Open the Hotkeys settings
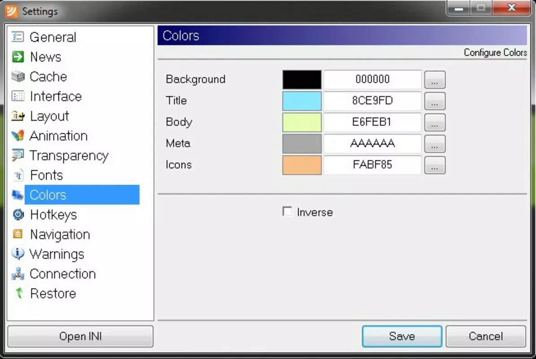This screenshot has width=536, height=359. [53, 215]
